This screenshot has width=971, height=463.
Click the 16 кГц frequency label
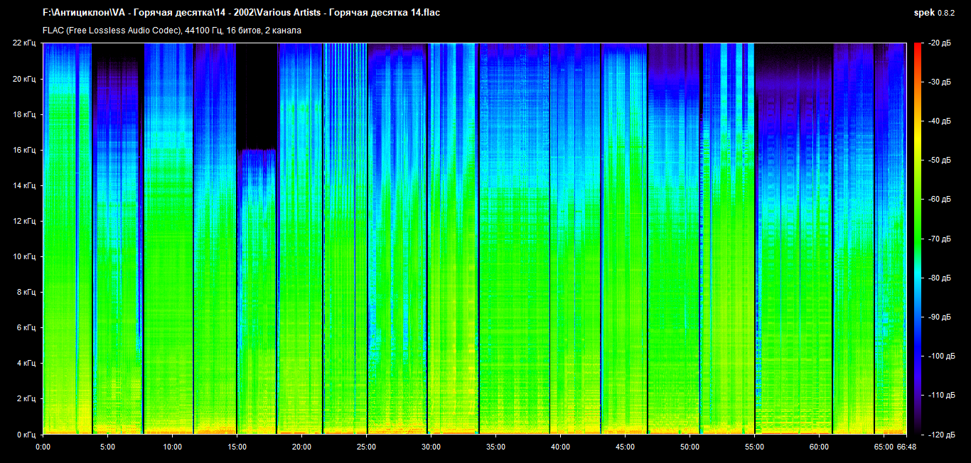25,150
